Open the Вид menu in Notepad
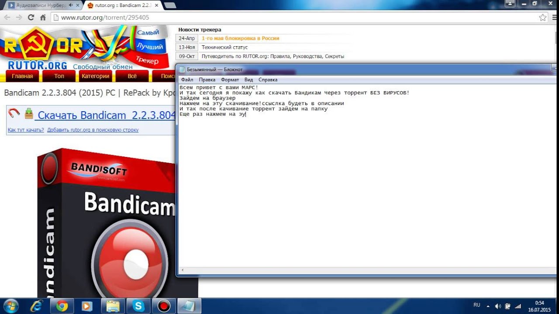 pyautogui.click(x=248, y=80)
